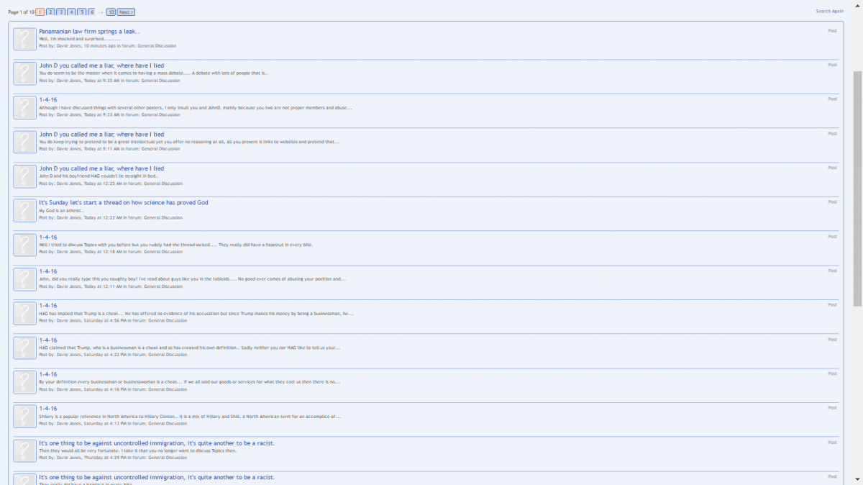Open the 1-4-16 post from Saturday 4:22 PM

pos(47,340)
